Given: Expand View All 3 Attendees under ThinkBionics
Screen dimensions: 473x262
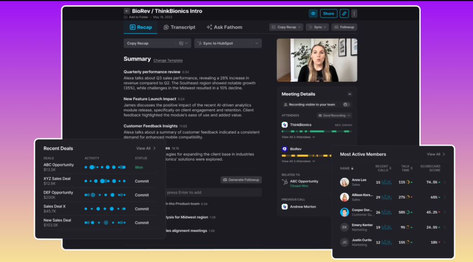Looking at the screenshot, I should [298, 137].
